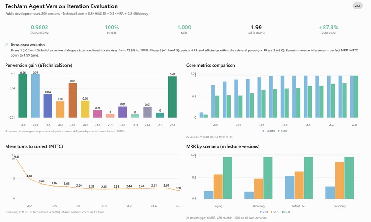
Task: Click the MRR by scenario chart title
Action: pyautogui.click(x=223, y=147)
